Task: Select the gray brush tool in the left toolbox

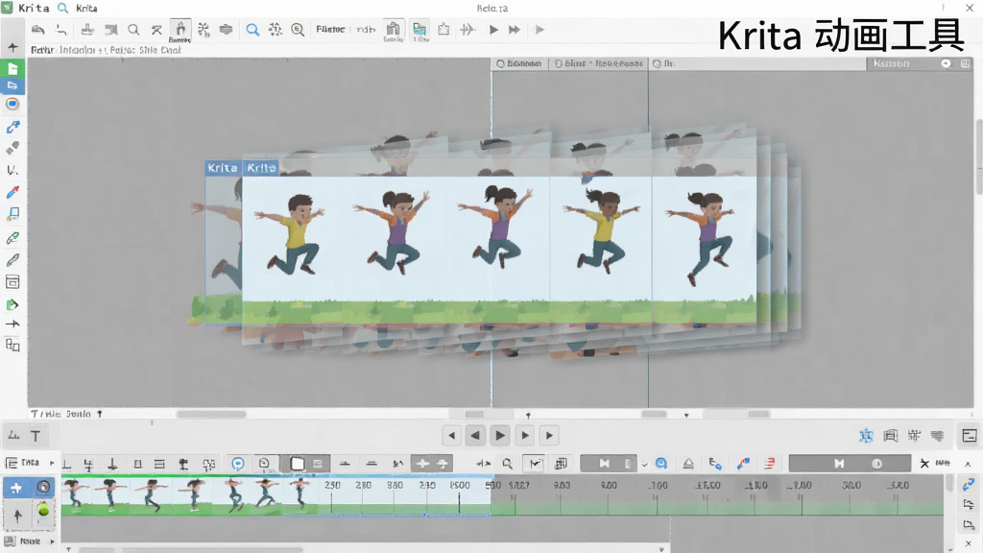Action: [x=12, y=148]
